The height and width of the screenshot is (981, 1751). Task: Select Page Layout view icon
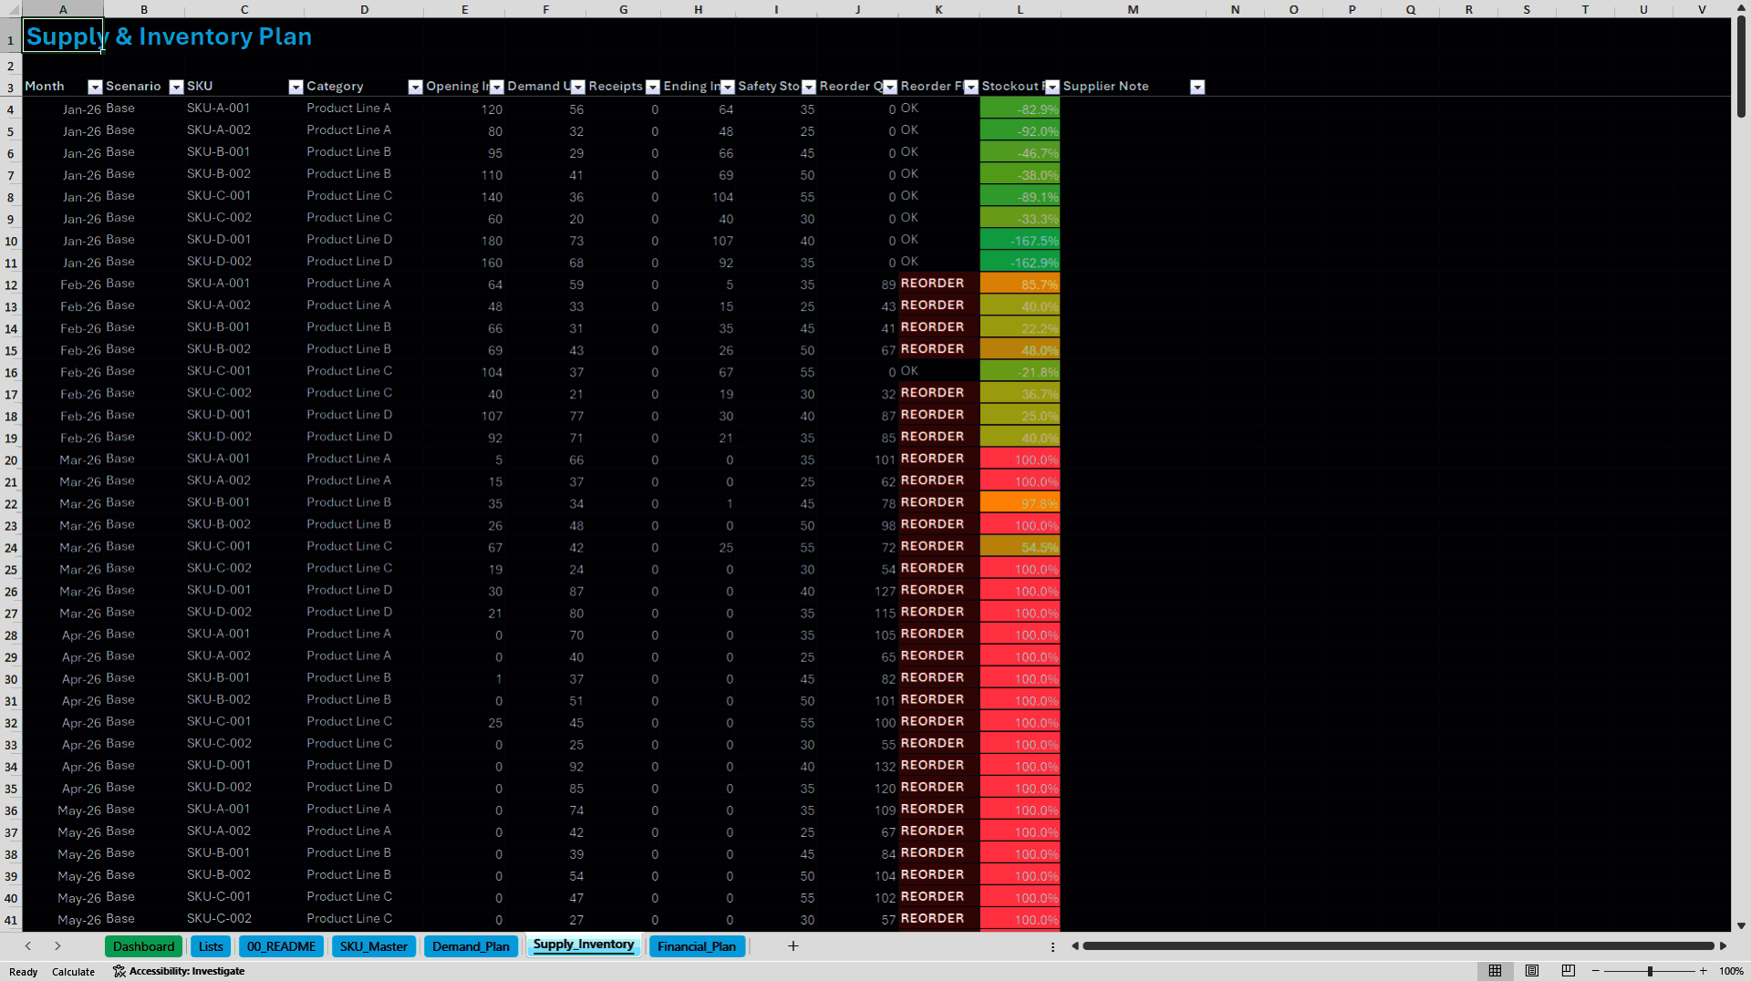(1532, 971)
